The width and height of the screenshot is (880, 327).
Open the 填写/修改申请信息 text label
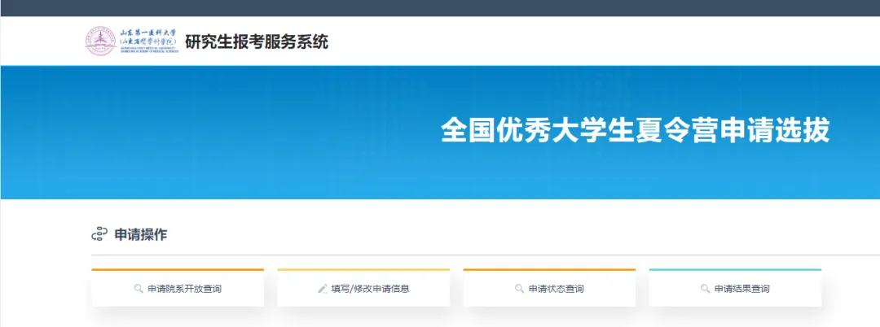(370, 289)
